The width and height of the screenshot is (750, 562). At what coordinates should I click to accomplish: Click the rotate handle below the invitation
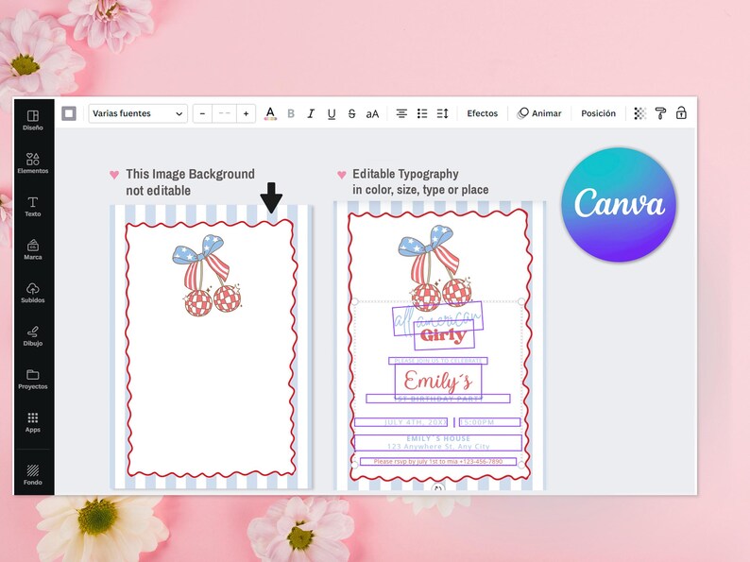pos(437,488)
